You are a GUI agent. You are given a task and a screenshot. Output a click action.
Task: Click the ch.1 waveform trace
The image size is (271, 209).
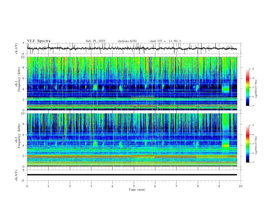tap(132, 48)
